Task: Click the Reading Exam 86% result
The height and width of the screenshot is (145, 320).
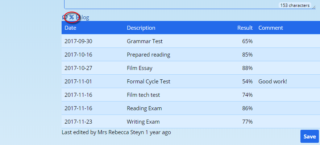Action: [x=247, y=108]
